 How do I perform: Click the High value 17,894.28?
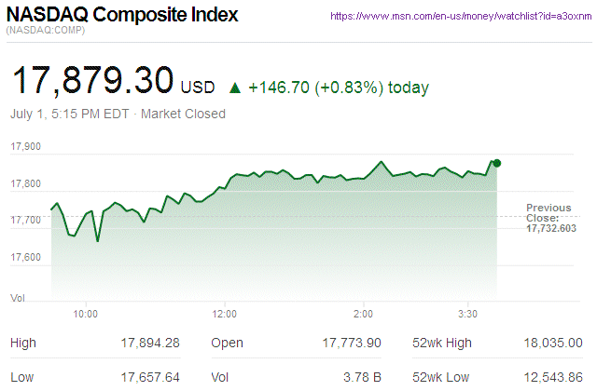(149, 343)
